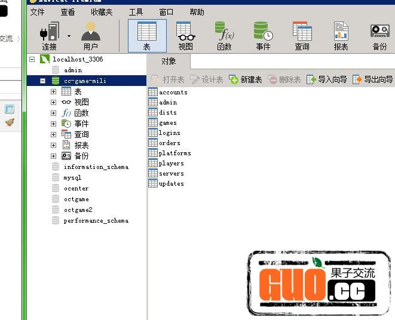
Task: Open the 报表 (Report) toolbar icon
Action: click(x=341, y=35)
